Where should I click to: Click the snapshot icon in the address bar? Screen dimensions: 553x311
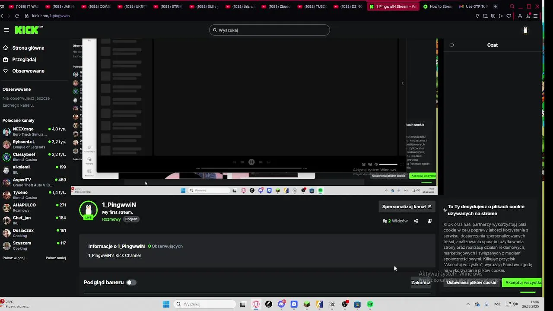[485, 16]
